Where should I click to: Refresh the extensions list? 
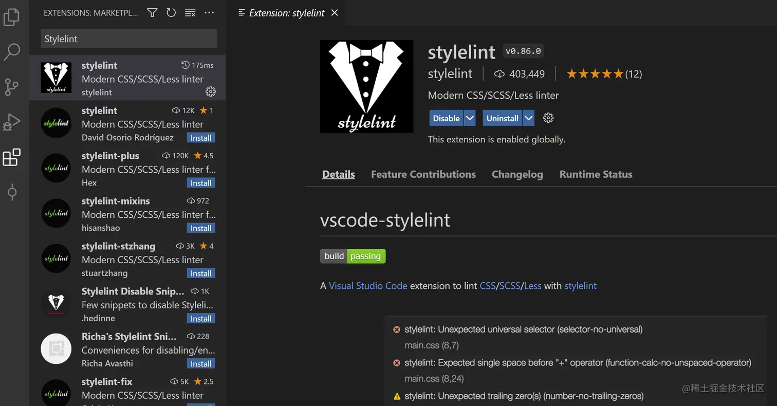pyautogui.click(x=171, y=12)
